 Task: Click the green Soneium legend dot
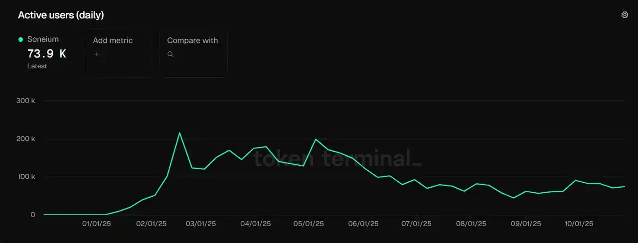pos(21,39)
